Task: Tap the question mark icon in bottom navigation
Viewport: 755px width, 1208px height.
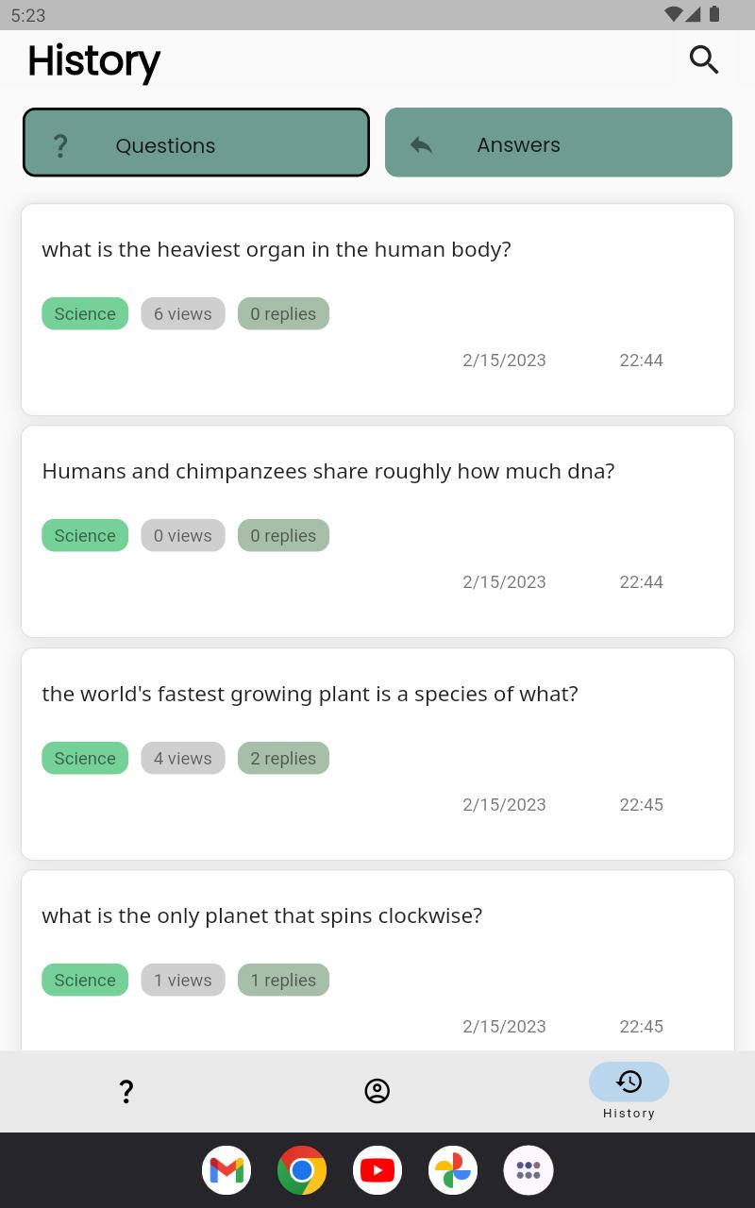Action: 126,1091
